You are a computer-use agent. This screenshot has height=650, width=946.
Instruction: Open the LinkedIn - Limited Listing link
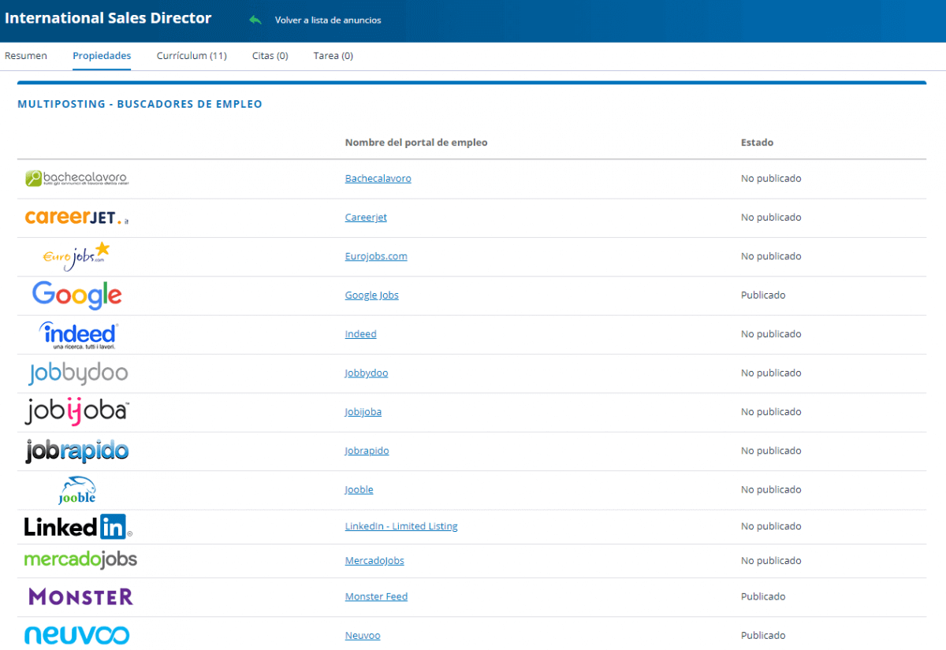[x=400, y=526]
